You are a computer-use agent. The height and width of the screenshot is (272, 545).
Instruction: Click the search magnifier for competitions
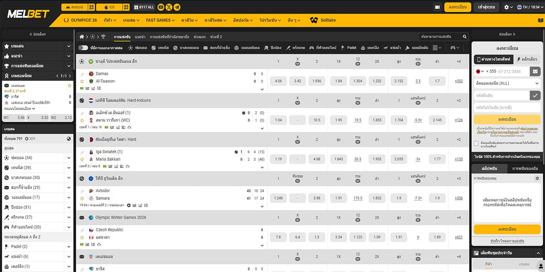click(464, 36)
